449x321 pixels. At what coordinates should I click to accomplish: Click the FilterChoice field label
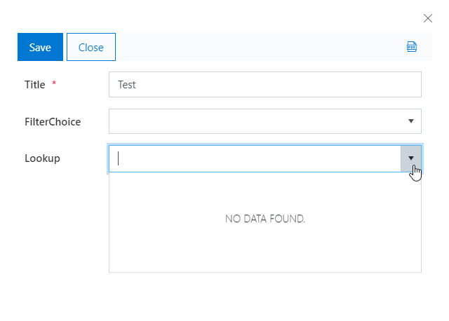tap(53, 122)
